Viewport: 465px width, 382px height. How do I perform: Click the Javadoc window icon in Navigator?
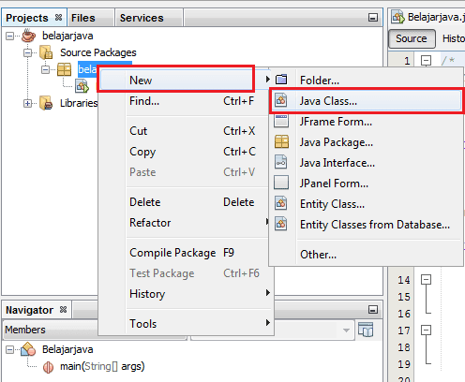366,330
